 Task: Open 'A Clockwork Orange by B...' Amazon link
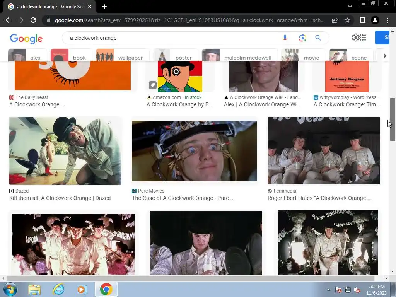[179, 104]
